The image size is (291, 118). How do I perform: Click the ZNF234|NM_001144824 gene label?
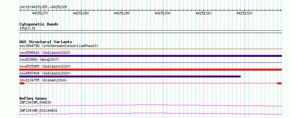tap(38, 110)
